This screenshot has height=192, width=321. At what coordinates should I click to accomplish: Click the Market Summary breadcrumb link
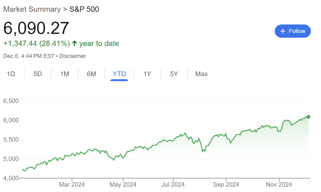coord(32,9)
